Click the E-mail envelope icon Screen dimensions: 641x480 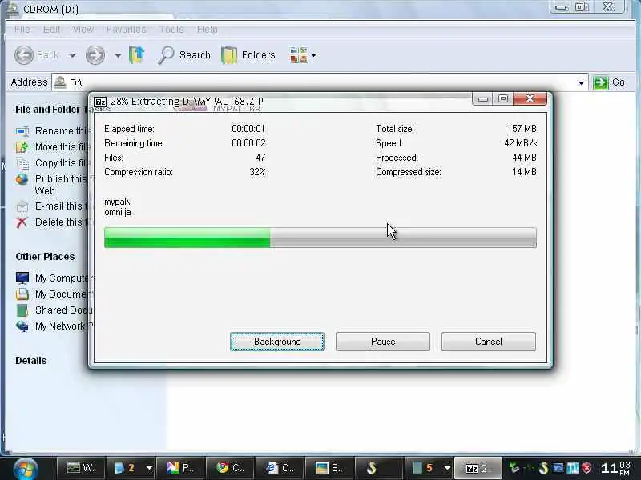click(x=22, y=206)
